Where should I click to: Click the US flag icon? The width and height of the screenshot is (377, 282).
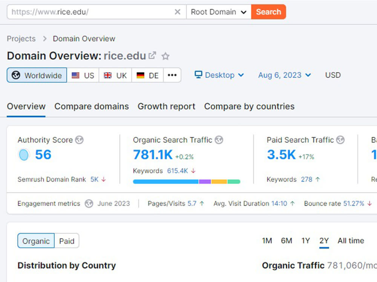[x=75, y=75]
